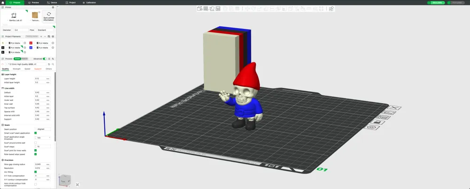Click the Add plate icon in toolbar

tap(206, 8)
